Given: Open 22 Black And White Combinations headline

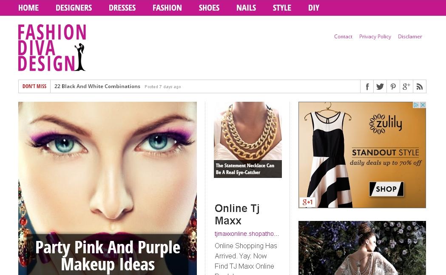Looking at the screenshot, I should pyautogui.click(x=97, y=86).
